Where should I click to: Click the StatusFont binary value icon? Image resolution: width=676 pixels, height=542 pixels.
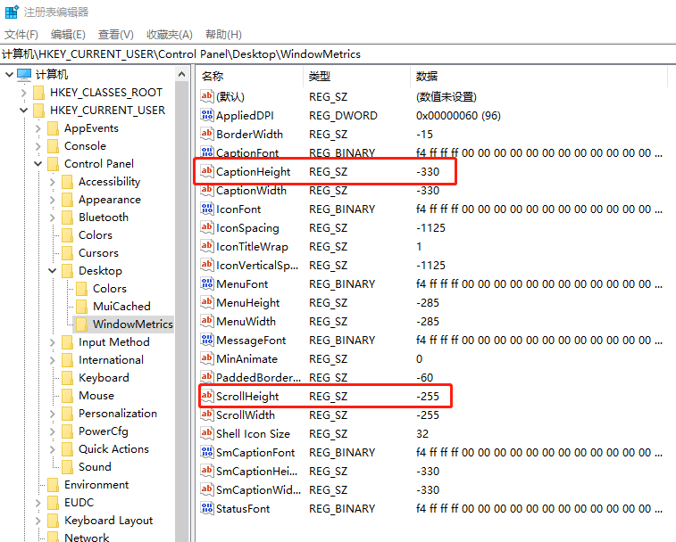(207, 509)
